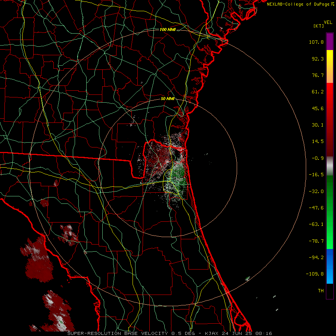This screenshot has height=336, width=336.
Task: Click the -16.5 scale value
Action: pos(316,175)
